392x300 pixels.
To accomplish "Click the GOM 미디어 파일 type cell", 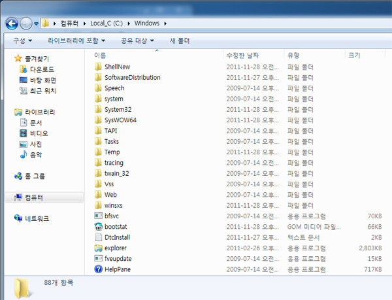I will (314, 227).
